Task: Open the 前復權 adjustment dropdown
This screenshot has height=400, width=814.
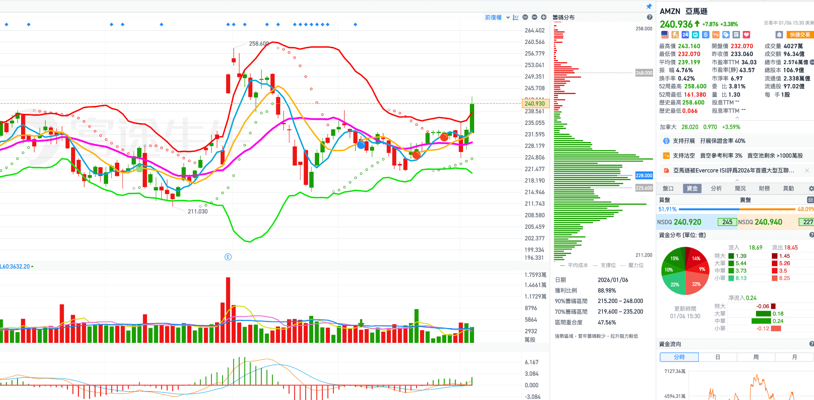Action: point(497,17)
